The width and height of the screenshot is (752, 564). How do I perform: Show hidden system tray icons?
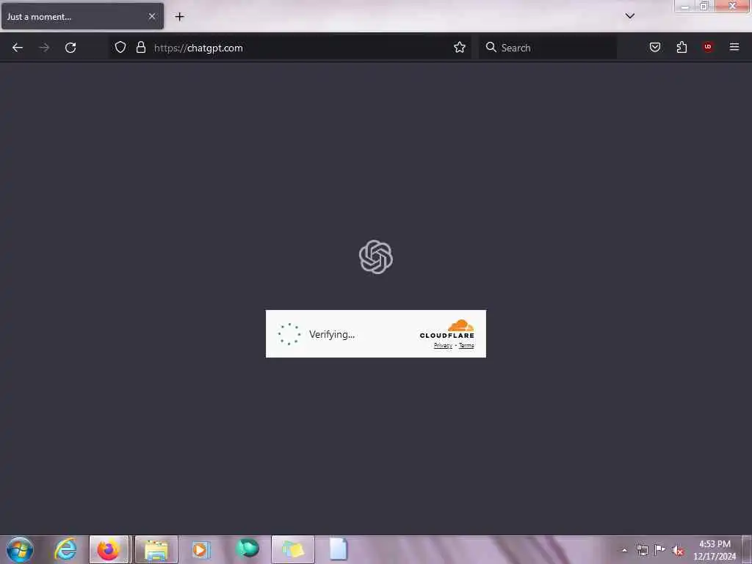point(624,550)
